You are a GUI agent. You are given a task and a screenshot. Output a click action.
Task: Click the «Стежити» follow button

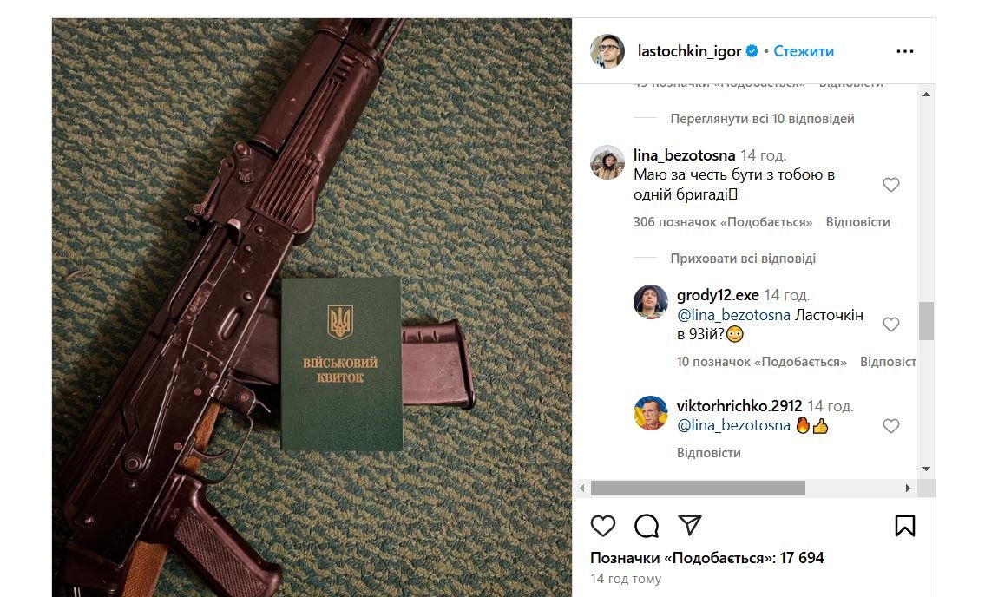click(x=807, y=50)
